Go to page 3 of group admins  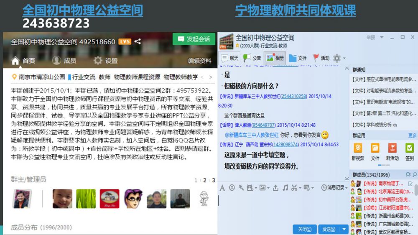click(214, 180)
